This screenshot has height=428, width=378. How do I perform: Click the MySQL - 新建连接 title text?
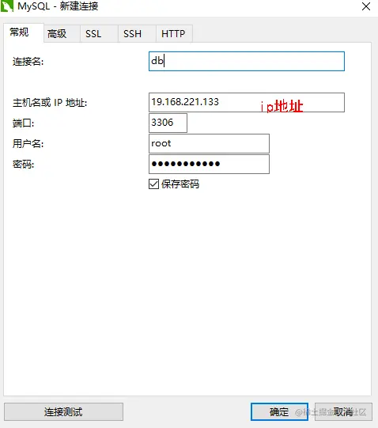coord(58,6)
